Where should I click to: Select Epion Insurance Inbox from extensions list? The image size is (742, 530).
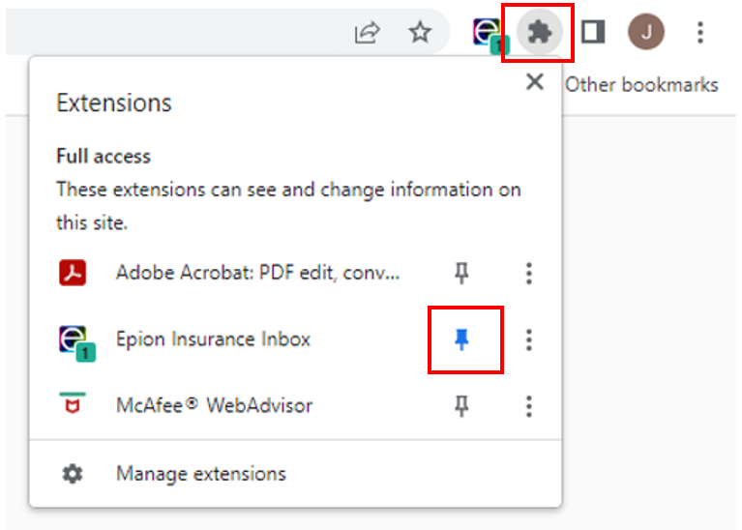pos(213,339)
